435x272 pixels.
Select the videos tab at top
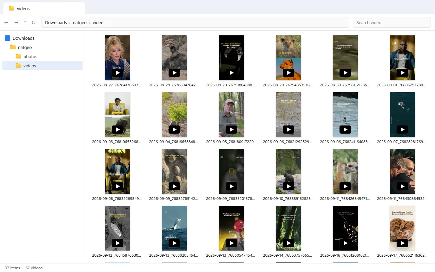click(x=44, y=8)
